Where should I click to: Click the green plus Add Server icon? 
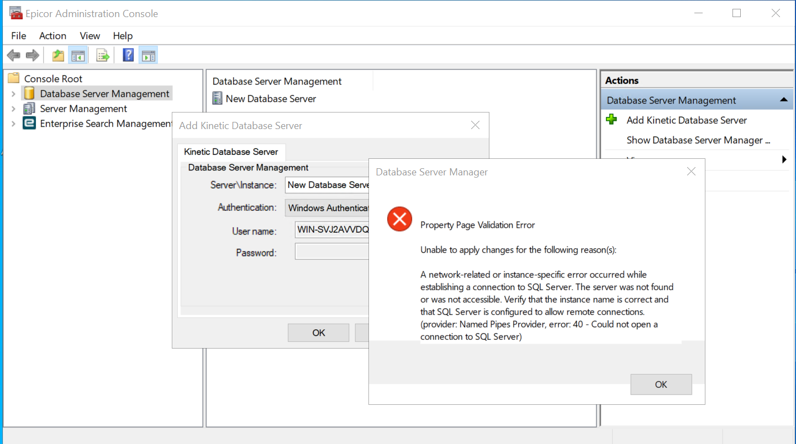[x=612, y=120]
